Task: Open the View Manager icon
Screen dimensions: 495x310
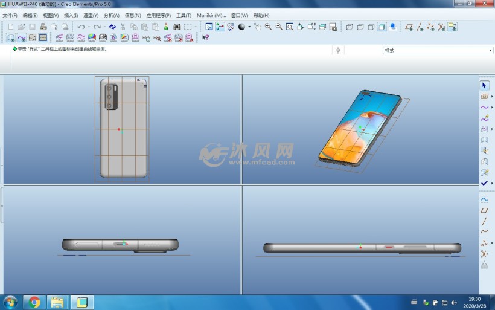Action: [333, 27]
